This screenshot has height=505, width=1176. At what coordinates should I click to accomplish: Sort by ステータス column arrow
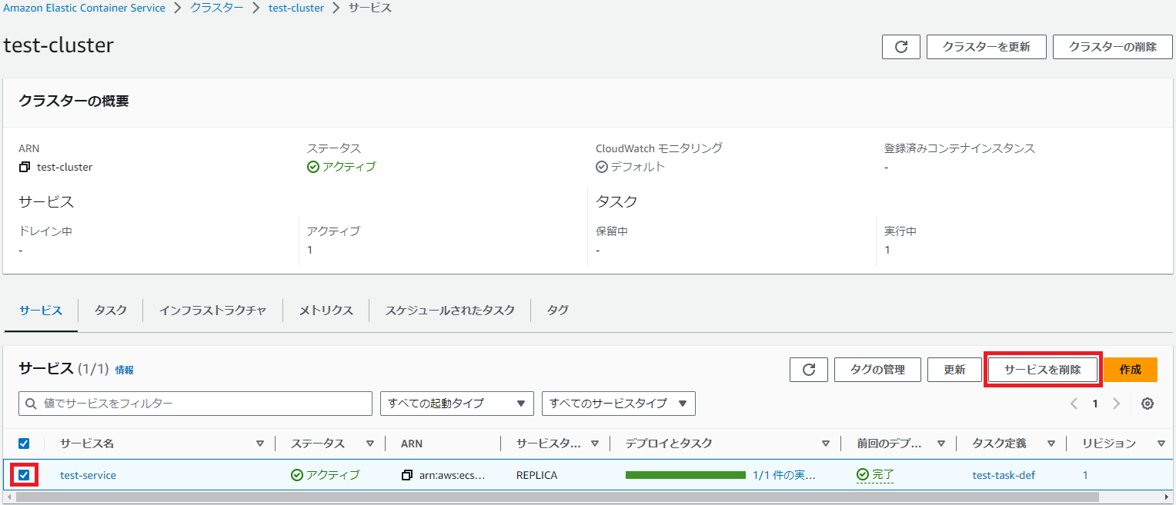pos(370,444)
